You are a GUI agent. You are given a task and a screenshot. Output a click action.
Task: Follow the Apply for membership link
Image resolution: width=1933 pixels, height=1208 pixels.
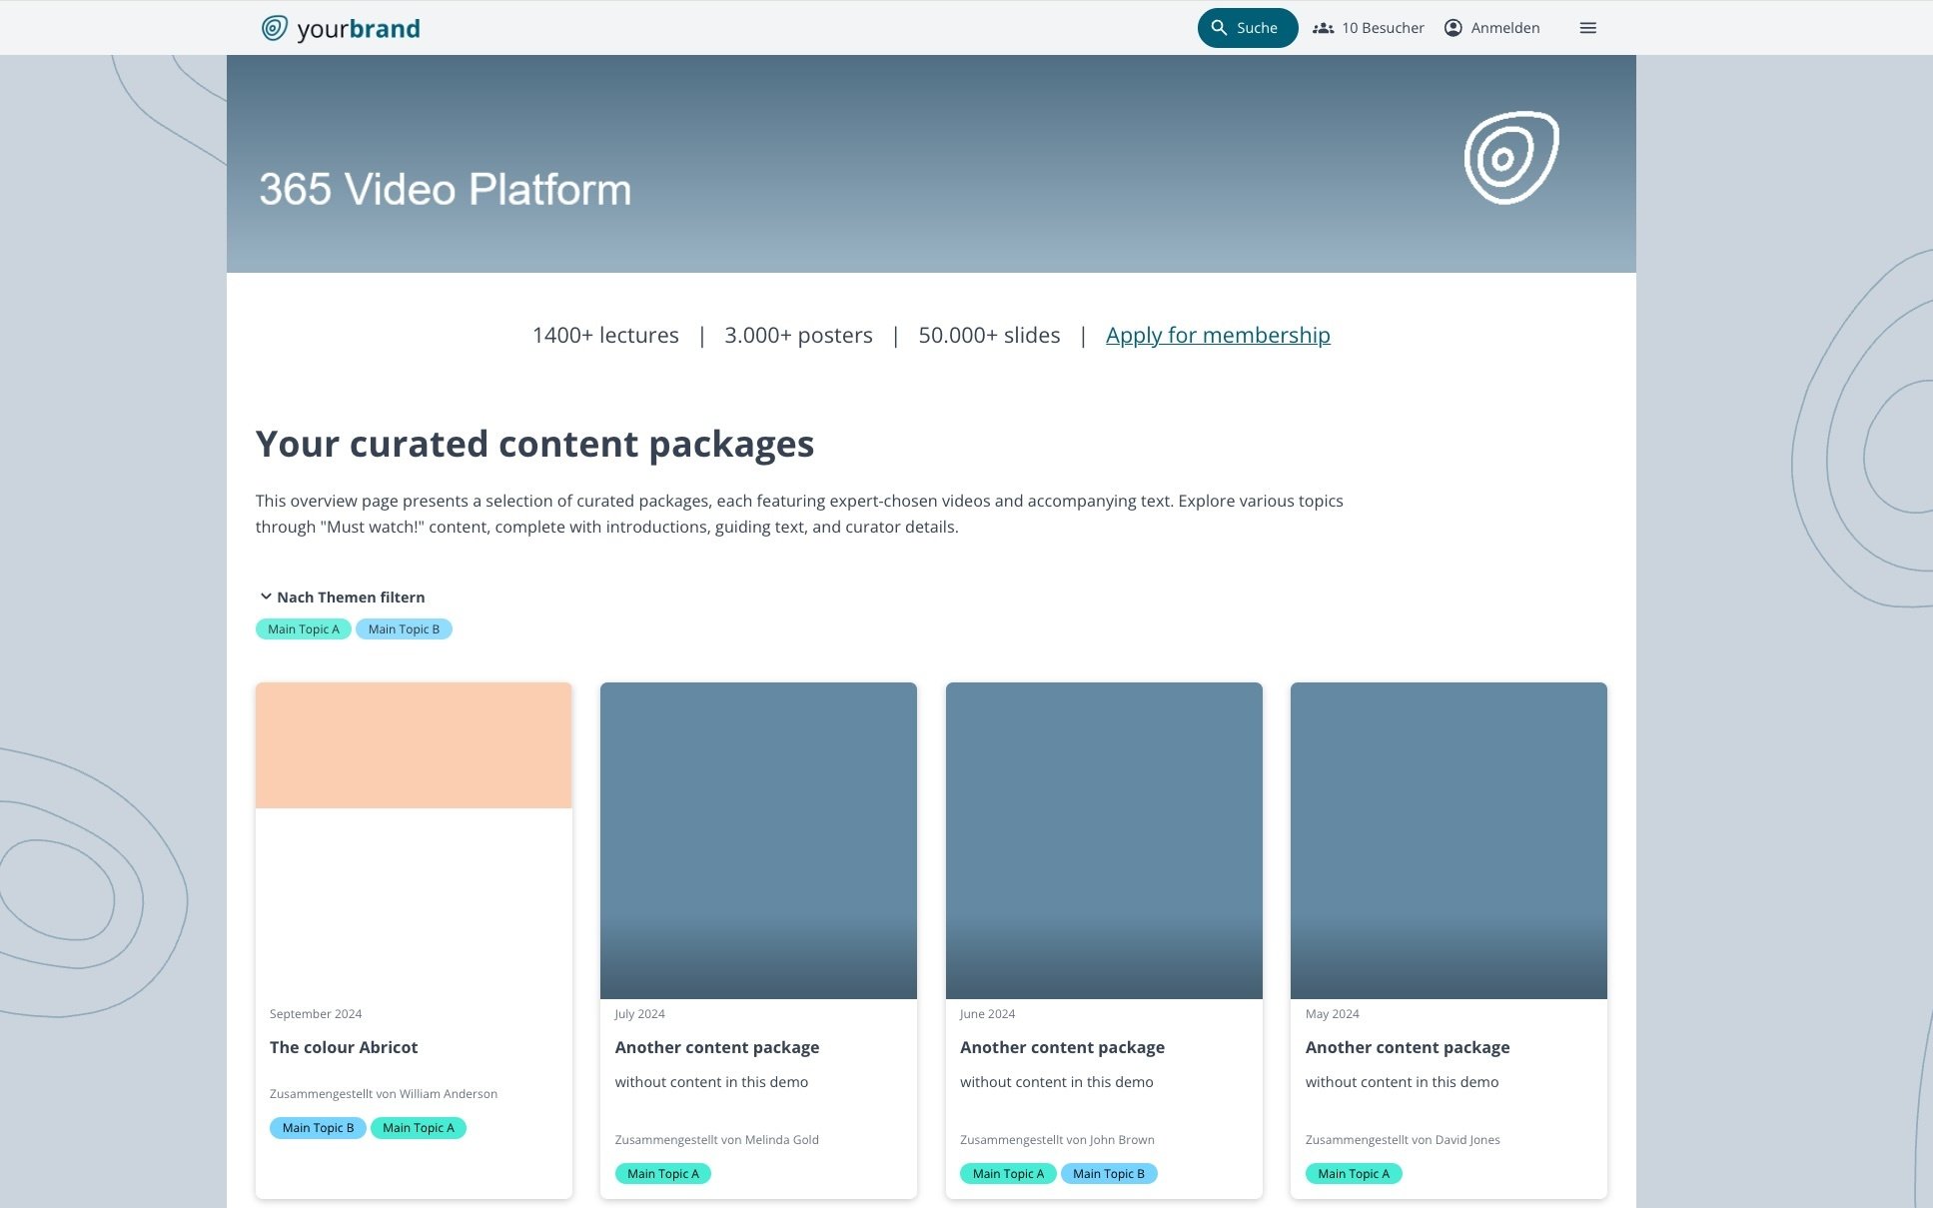pyautogui.click(x=1218, y=335)
